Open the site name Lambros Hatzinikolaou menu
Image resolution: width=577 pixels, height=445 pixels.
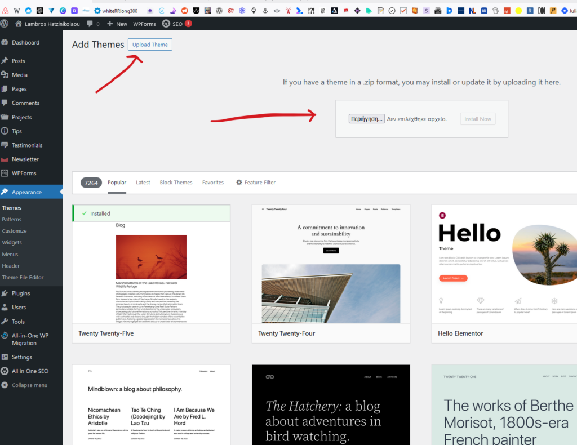click(x=52, y=24)
